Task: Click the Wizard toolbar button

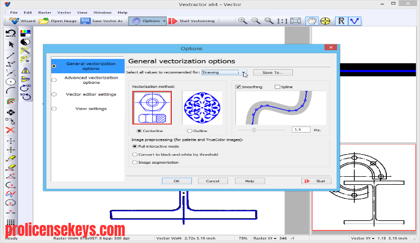Action: 22,21
